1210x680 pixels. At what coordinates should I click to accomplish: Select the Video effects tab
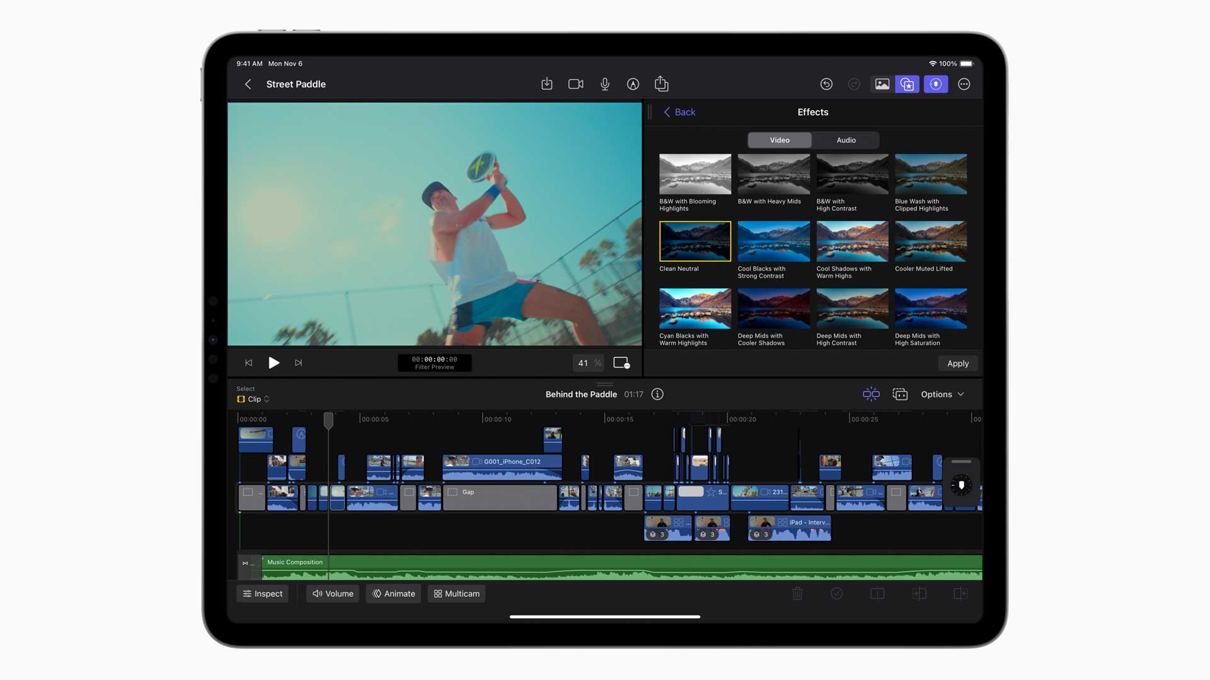click(780, 140)
